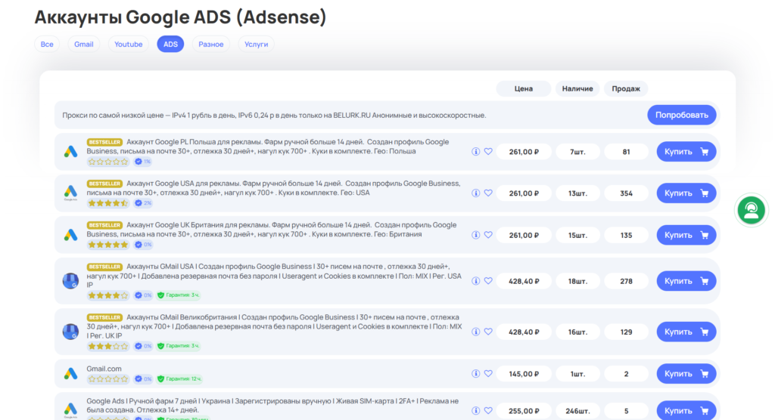Click Google Ads logo of USA ad listing
775x420 pixels.
pyautogui.click(x=70, y=193)
